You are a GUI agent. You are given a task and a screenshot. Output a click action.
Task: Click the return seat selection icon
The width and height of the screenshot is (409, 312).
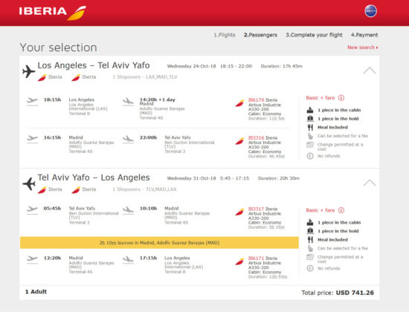pos(310,248)
